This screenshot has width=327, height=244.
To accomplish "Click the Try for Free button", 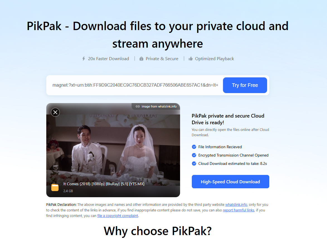I will point(245,85).
